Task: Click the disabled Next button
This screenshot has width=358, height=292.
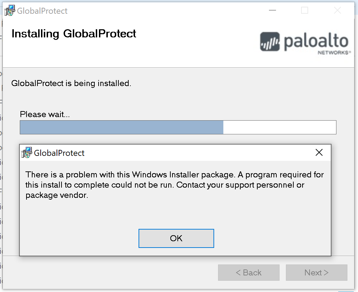Action: coord(316,272)
